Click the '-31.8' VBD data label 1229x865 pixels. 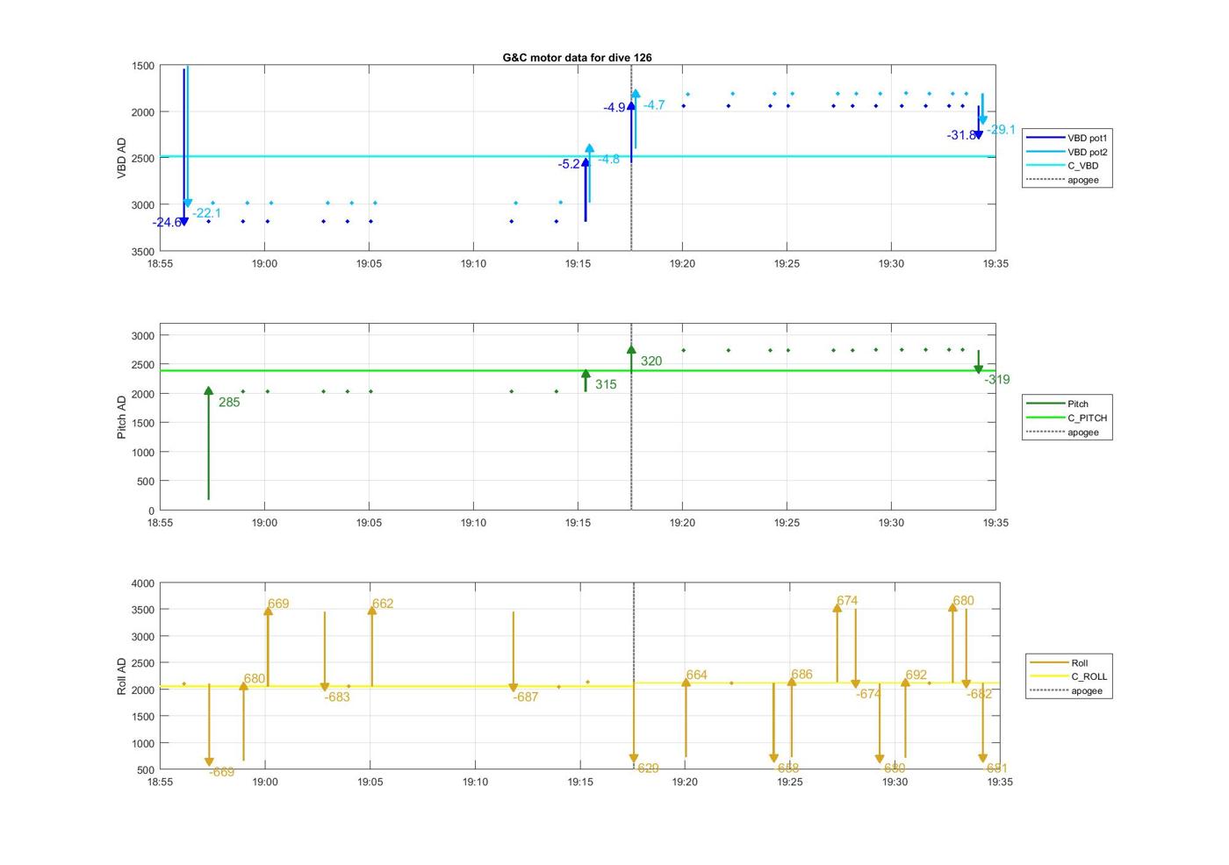pyautogui.click(x=961, y=135)
